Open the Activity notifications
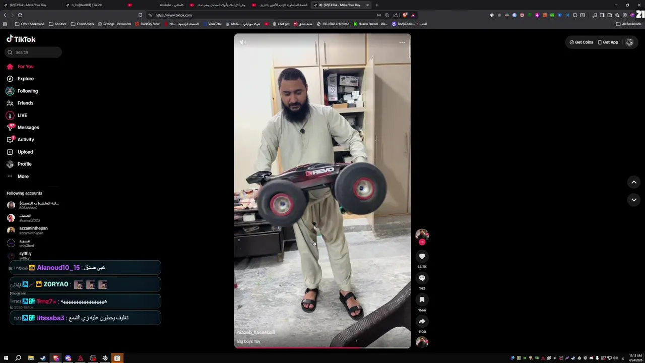This screenshot has width=645, height=363. click(20, 140)
